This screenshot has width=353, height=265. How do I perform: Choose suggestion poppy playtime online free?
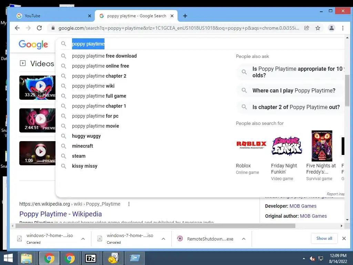point(100,66)
